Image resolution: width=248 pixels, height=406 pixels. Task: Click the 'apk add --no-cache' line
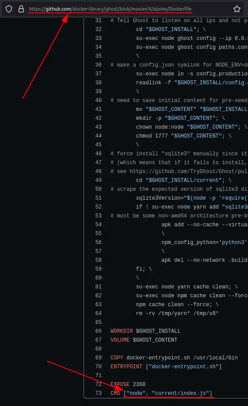(205, 225)
